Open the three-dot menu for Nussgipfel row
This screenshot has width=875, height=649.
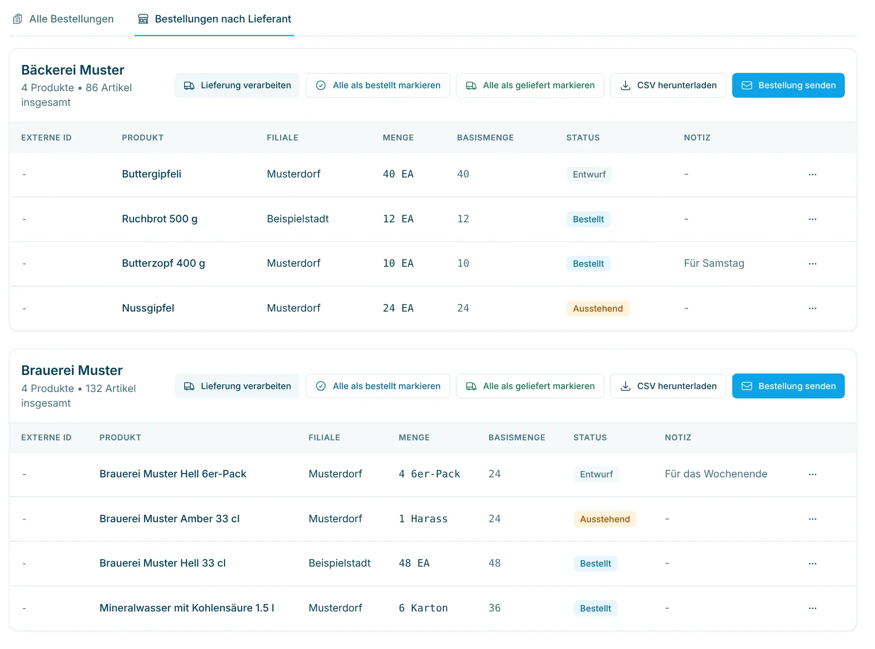(812, 308)
